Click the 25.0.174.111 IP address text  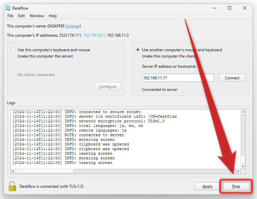[x=70, y=35]
